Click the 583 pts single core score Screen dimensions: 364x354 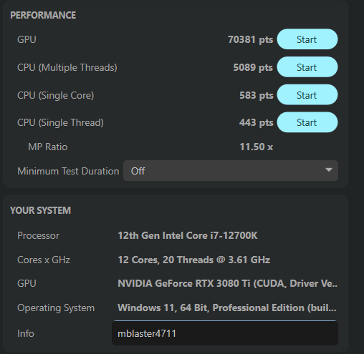click(x=257, y=95)
